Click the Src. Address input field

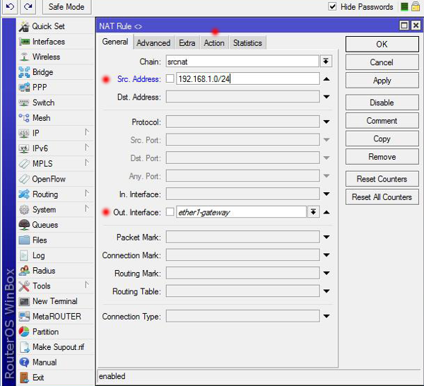(x=248, y=78)
